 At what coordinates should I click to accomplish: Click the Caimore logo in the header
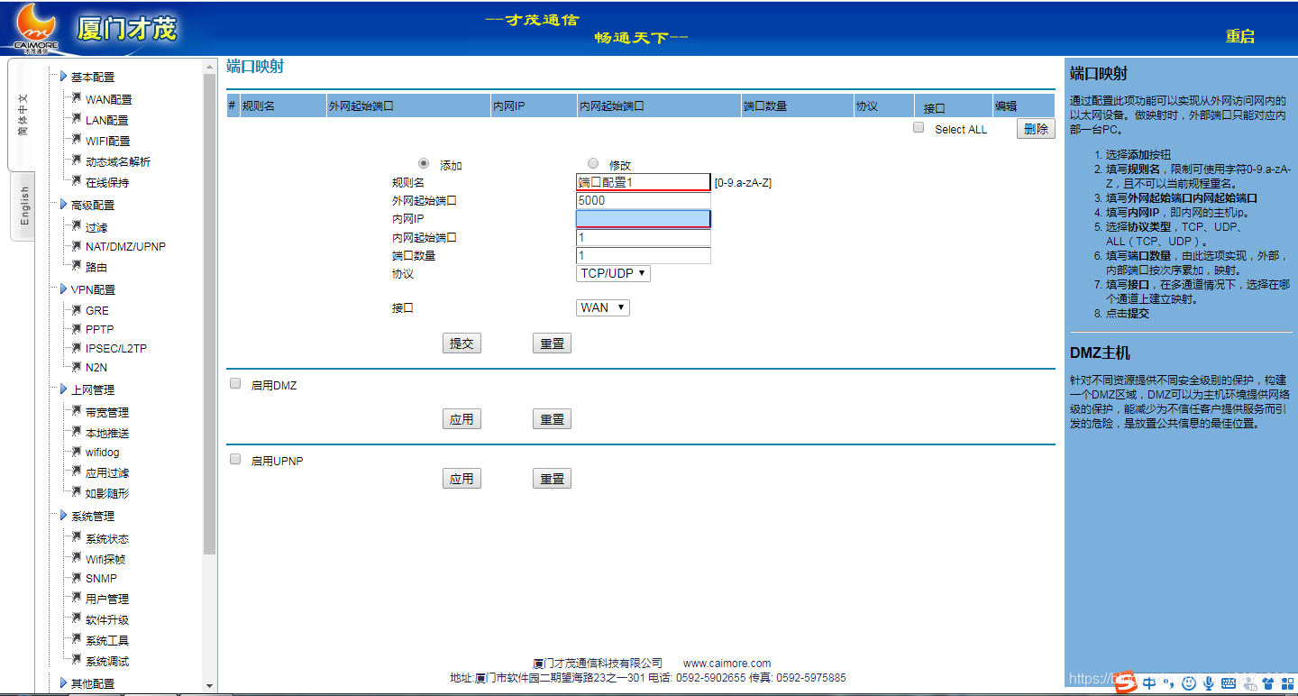pos(37,28)
